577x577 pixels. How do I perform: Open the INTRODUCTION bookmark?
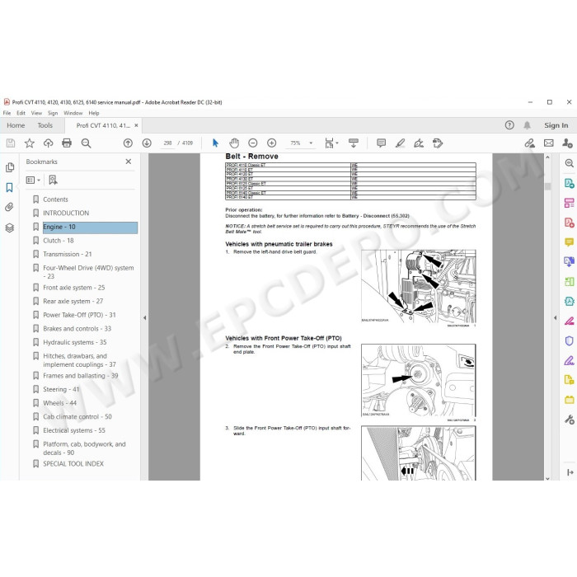pyautogui.click(x=66, y=213)
